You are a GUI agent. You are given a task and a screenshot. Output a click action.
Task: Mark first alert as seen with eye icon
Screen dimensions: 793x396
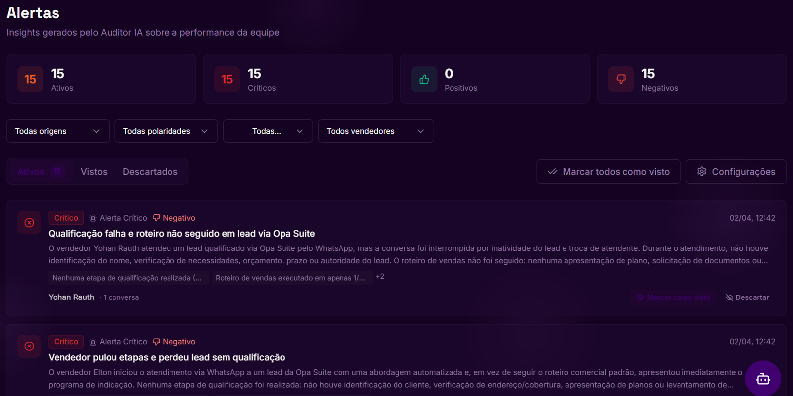[x=640, y=297]
